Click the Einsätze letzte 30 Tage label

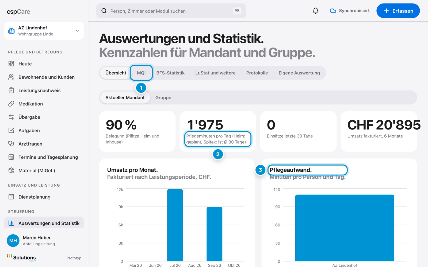click(x=290, y=136)
